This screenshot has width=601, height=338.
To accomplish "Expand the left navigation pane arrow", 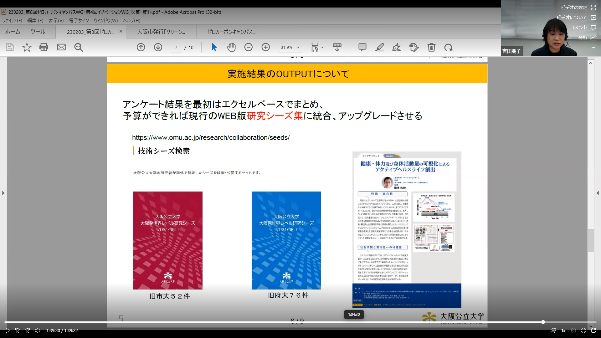I will coord(3,193).
